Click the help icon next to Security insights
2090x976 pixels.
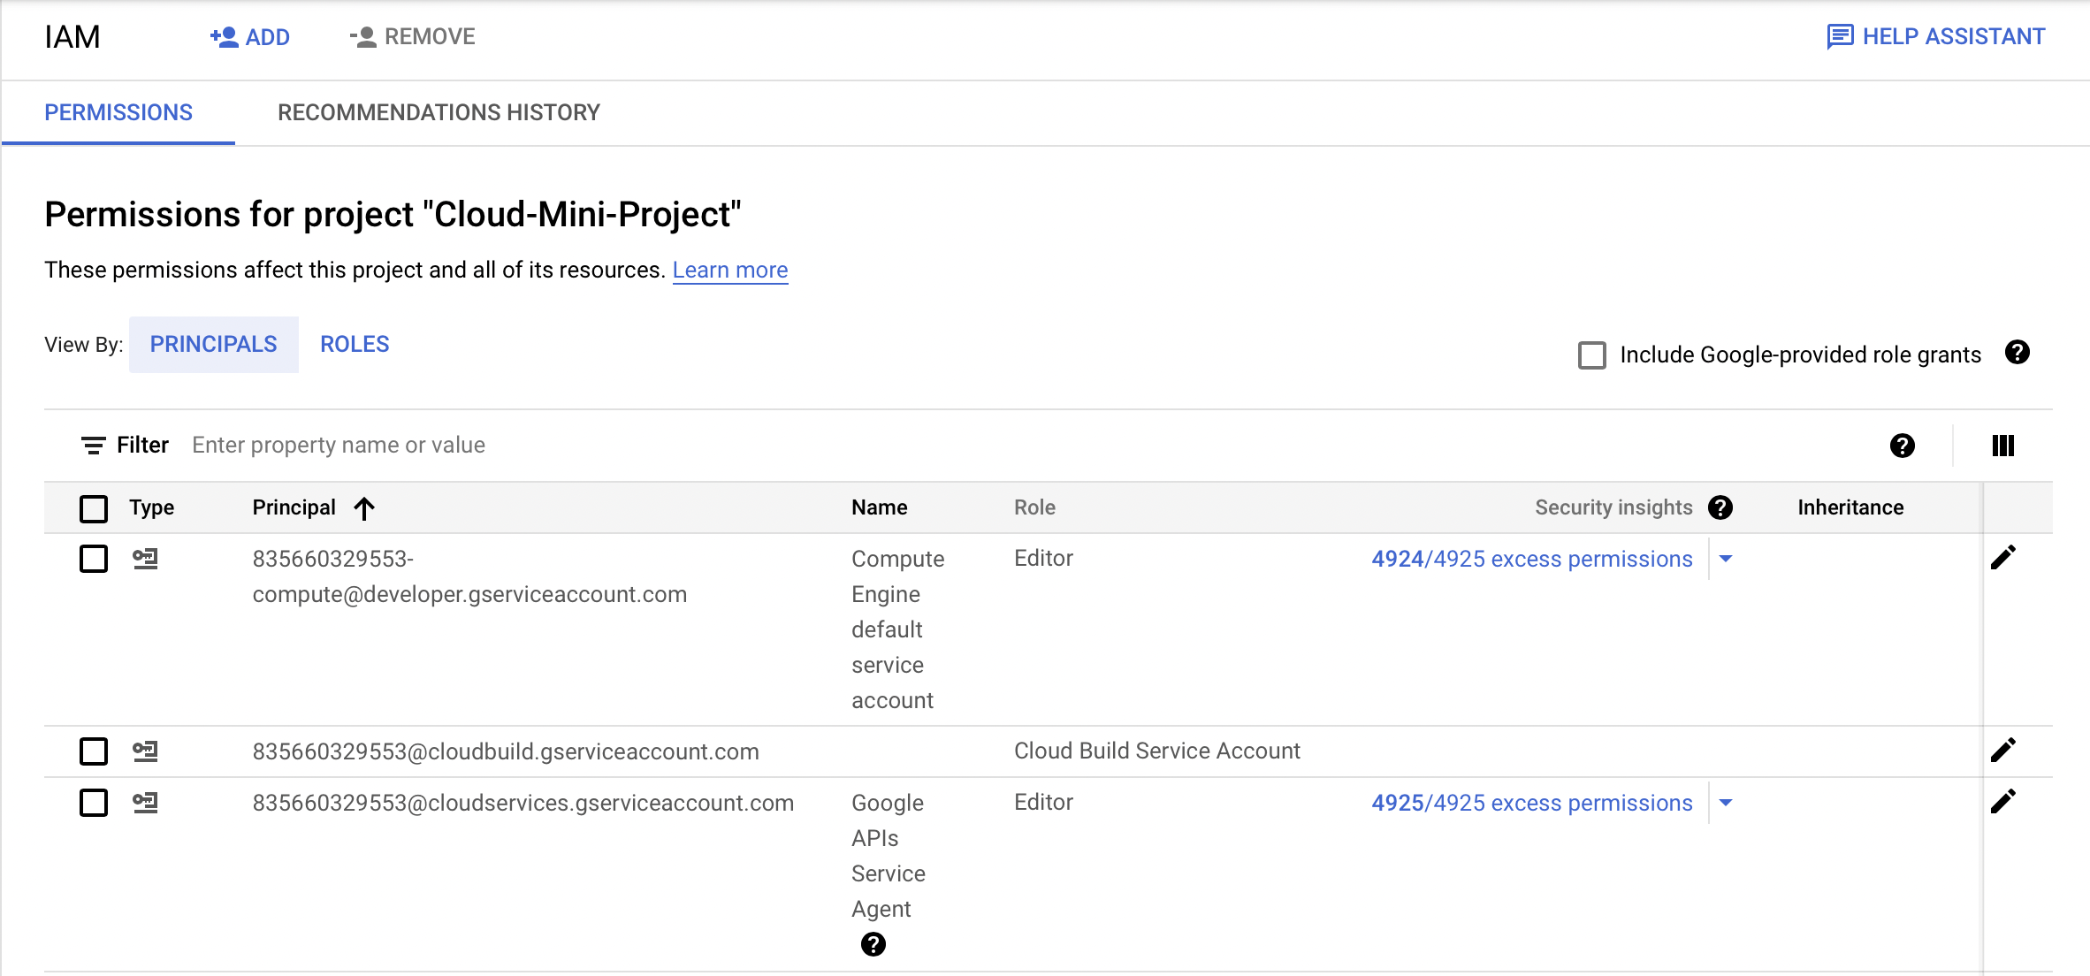(1720, 507)
